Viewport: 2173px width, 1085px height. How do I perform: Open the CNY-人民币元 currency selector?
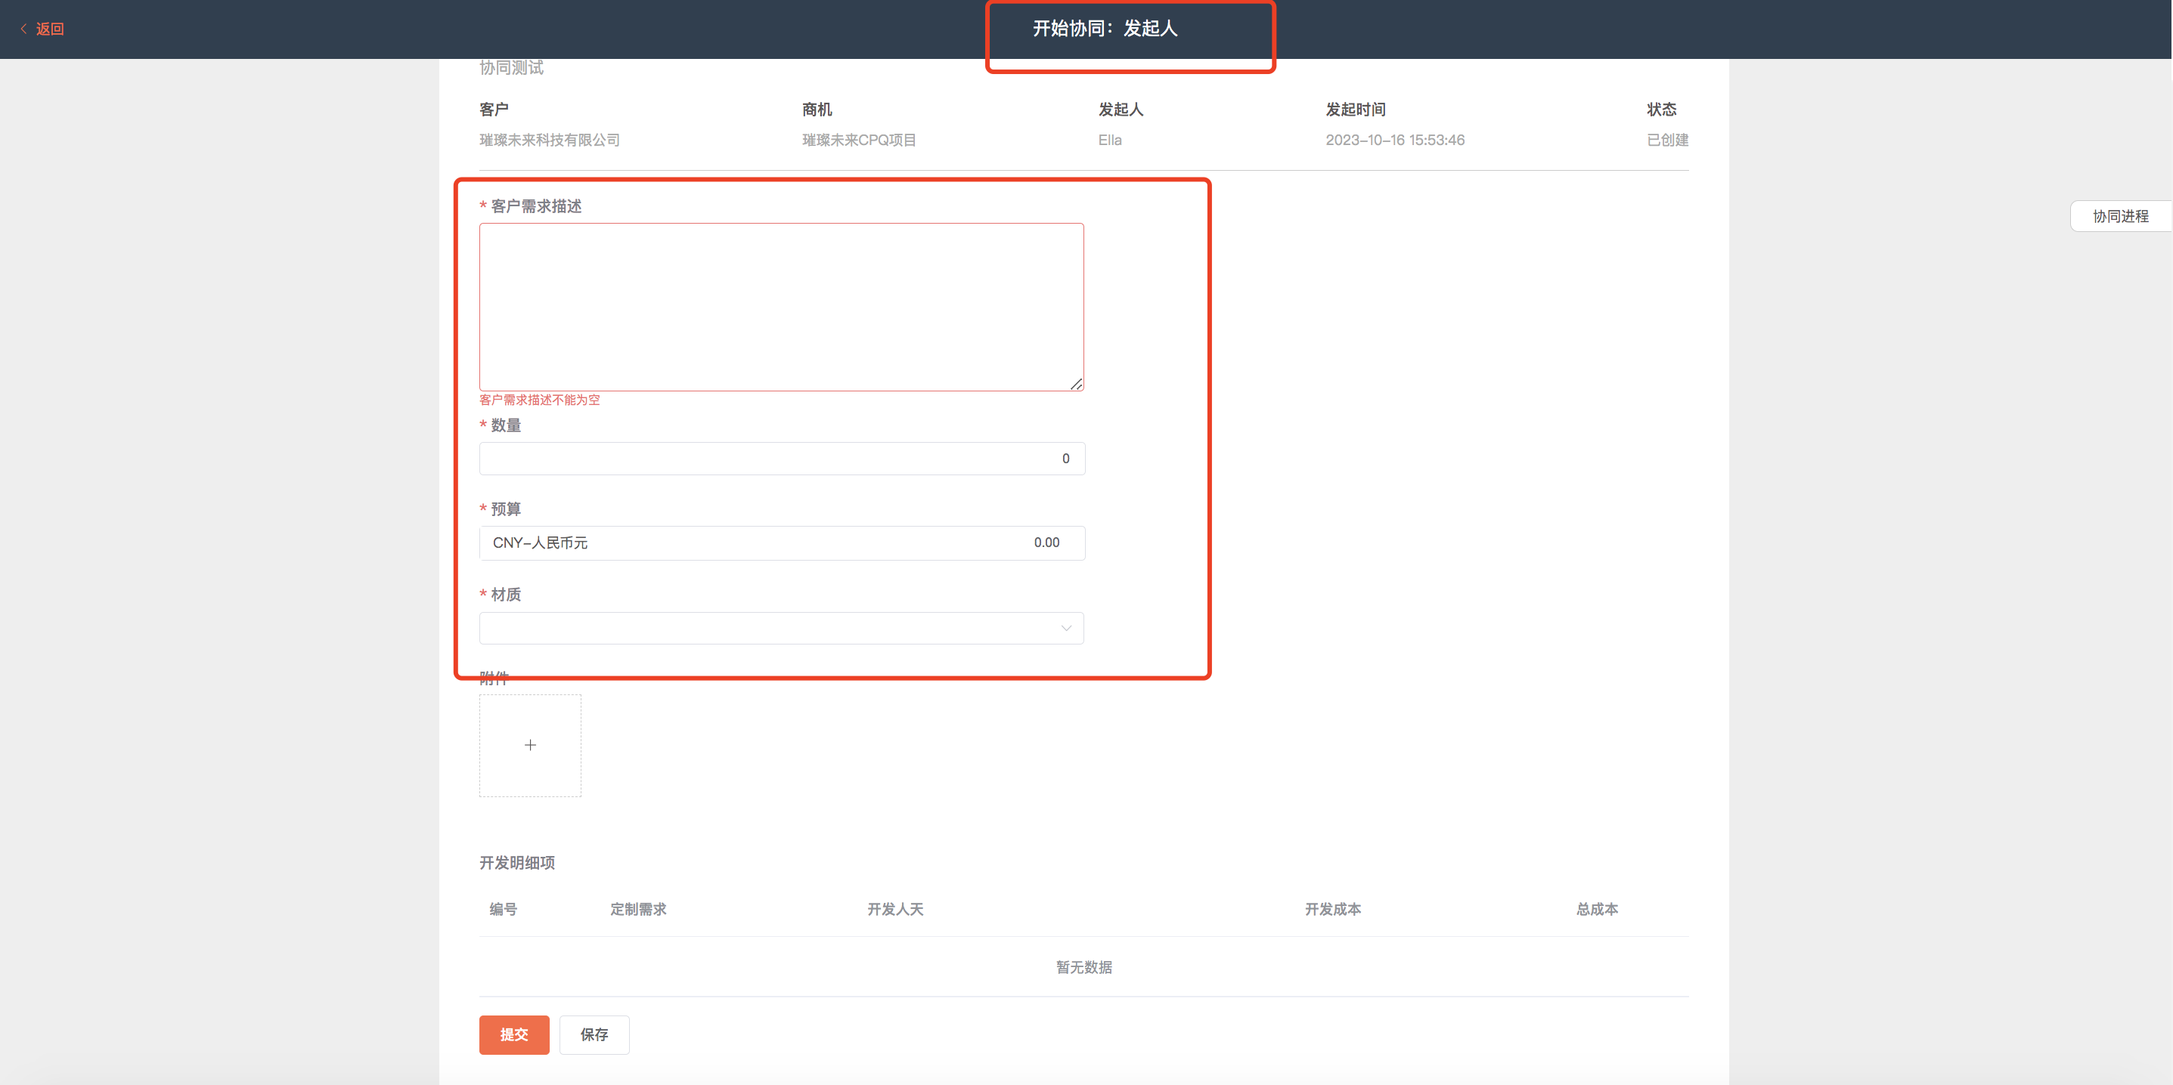click(541, 543)
